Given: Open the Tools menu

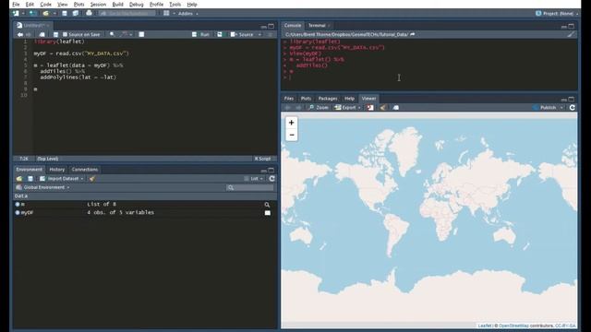Looking at the screenshot, I should [175, 5].
